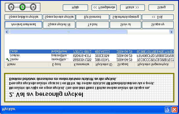
Task: Collapse extra options with the Dölj button
Action: 158,17
